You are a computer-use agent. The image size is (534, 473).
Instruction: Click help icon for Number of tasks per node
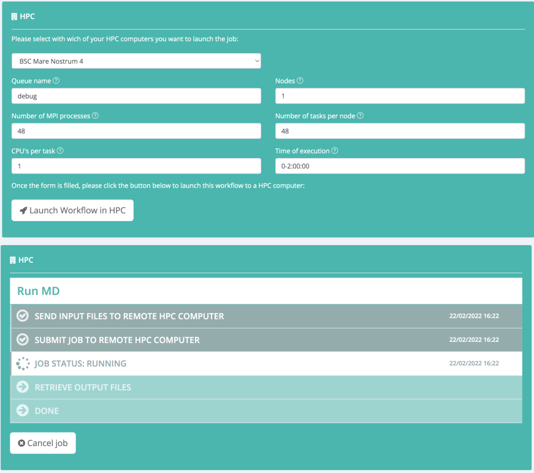[x=360, y=116]
